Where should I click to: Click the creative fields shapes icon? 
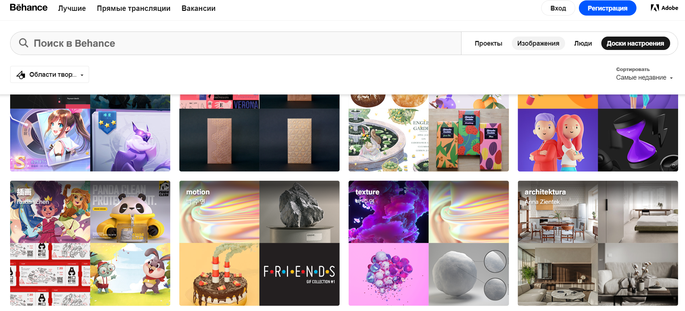pyautogui.click(x=21, y=75)
